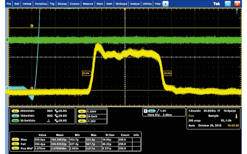Open the MyScope menu
Viewport: 247px width, 154px height.
(121, 4)
